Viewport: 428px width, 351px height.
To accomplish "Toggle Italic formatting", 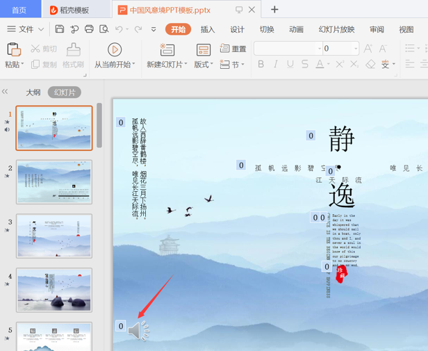I will [276, 64].
